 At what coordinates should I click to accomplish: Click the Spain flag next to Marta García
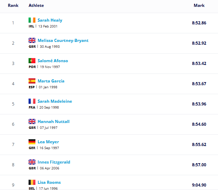[x=32, y=81]
